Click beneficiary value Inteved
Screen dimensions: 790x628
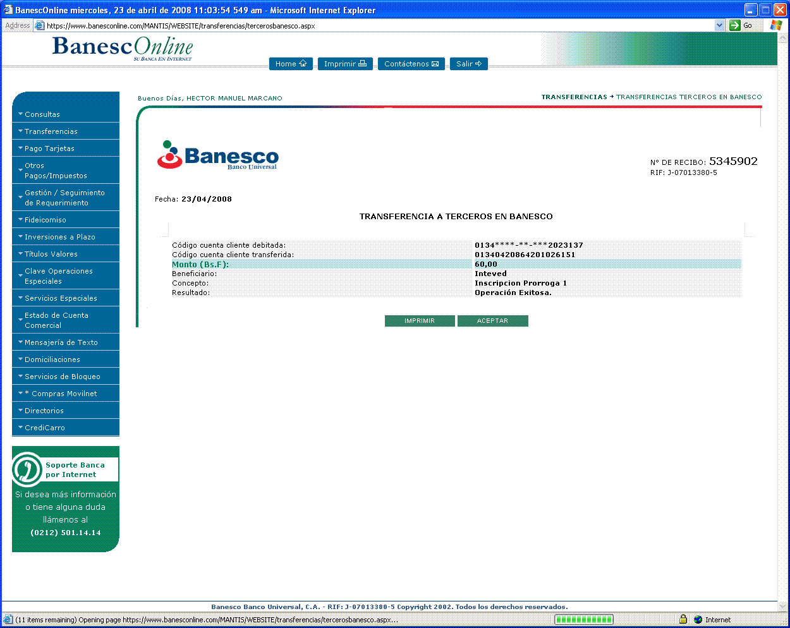coord(491,274)
